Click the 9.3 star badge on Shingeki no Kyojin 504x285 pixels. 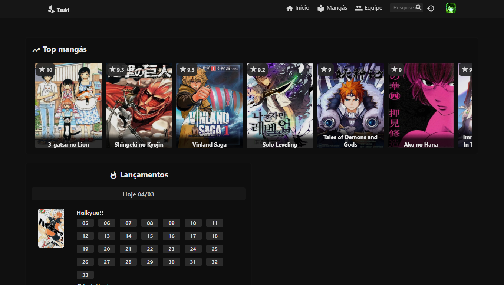116,69
